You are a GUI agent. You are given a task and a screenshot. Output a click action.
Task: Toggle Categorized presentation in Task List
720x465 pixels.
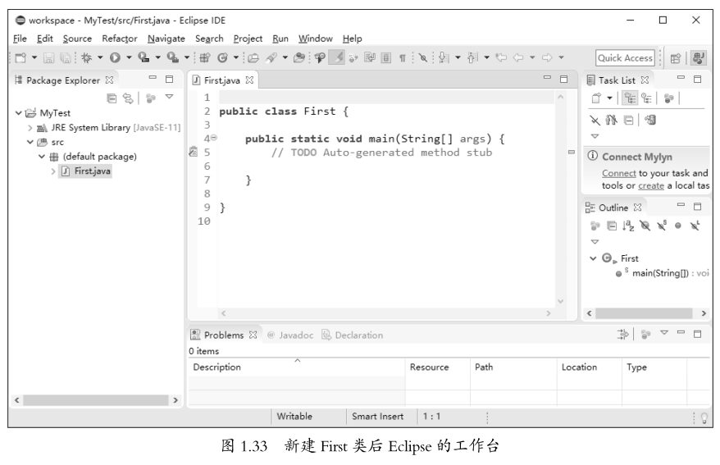pyautogui.click(x=630, y=98)
